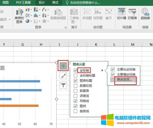Click the Hyperlink (超链接) icon
The height and width of the screenshot is (128, 153).
[145, 14]
